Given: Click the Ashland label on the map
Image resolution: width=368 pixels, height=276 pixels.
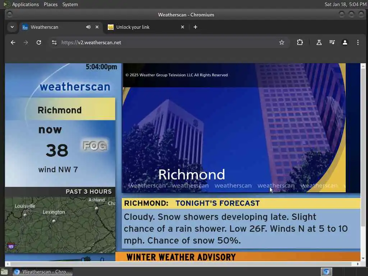Looking at the screenshot, I should (x=96, y=200).
